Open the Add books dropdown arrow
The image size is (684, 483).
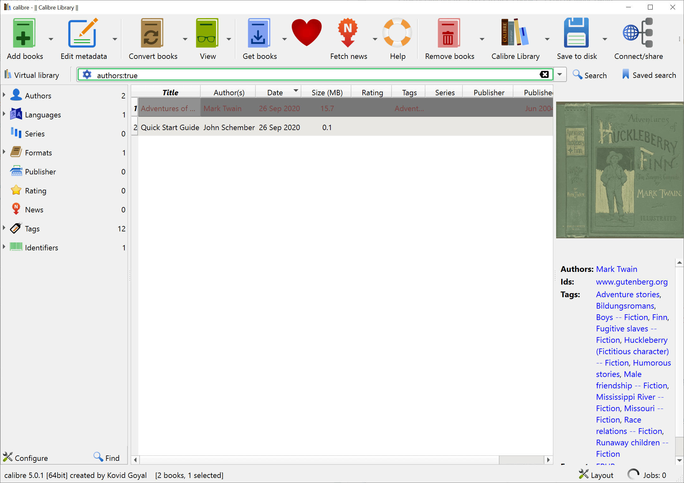(x=51, y=39)
